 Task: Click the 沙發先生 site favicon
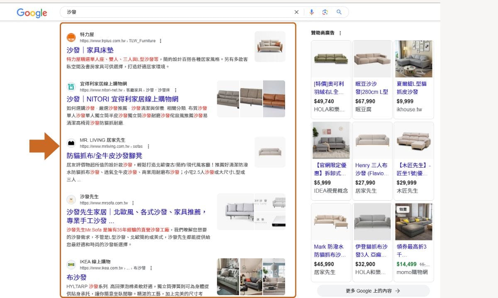click(x=71, y=199)
